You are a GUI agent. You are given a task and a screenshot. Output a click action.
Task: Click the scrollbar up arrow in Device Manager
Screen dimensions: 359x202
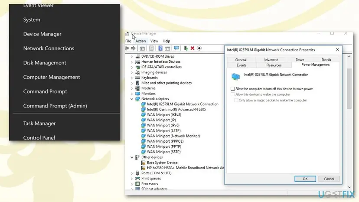[349, 56]
